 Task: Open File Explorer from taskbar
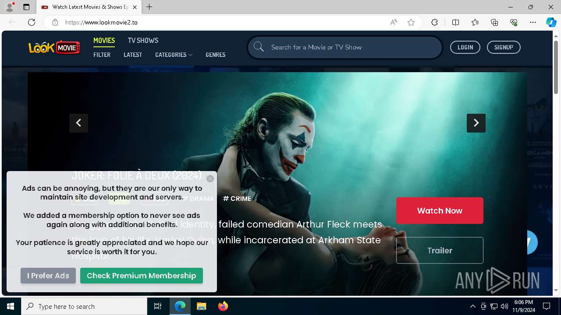pyautogui.click(x=202, y=306)
